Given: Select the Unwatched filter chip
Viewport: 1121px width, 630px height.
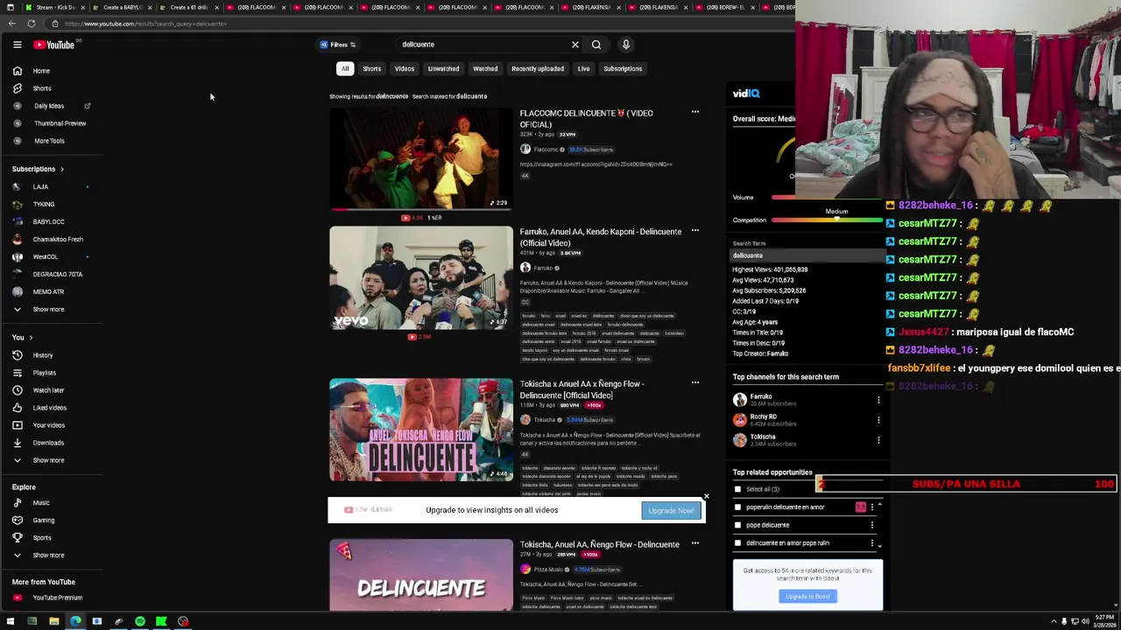Looking at the screenshot, I should click(x=443, y=68).
